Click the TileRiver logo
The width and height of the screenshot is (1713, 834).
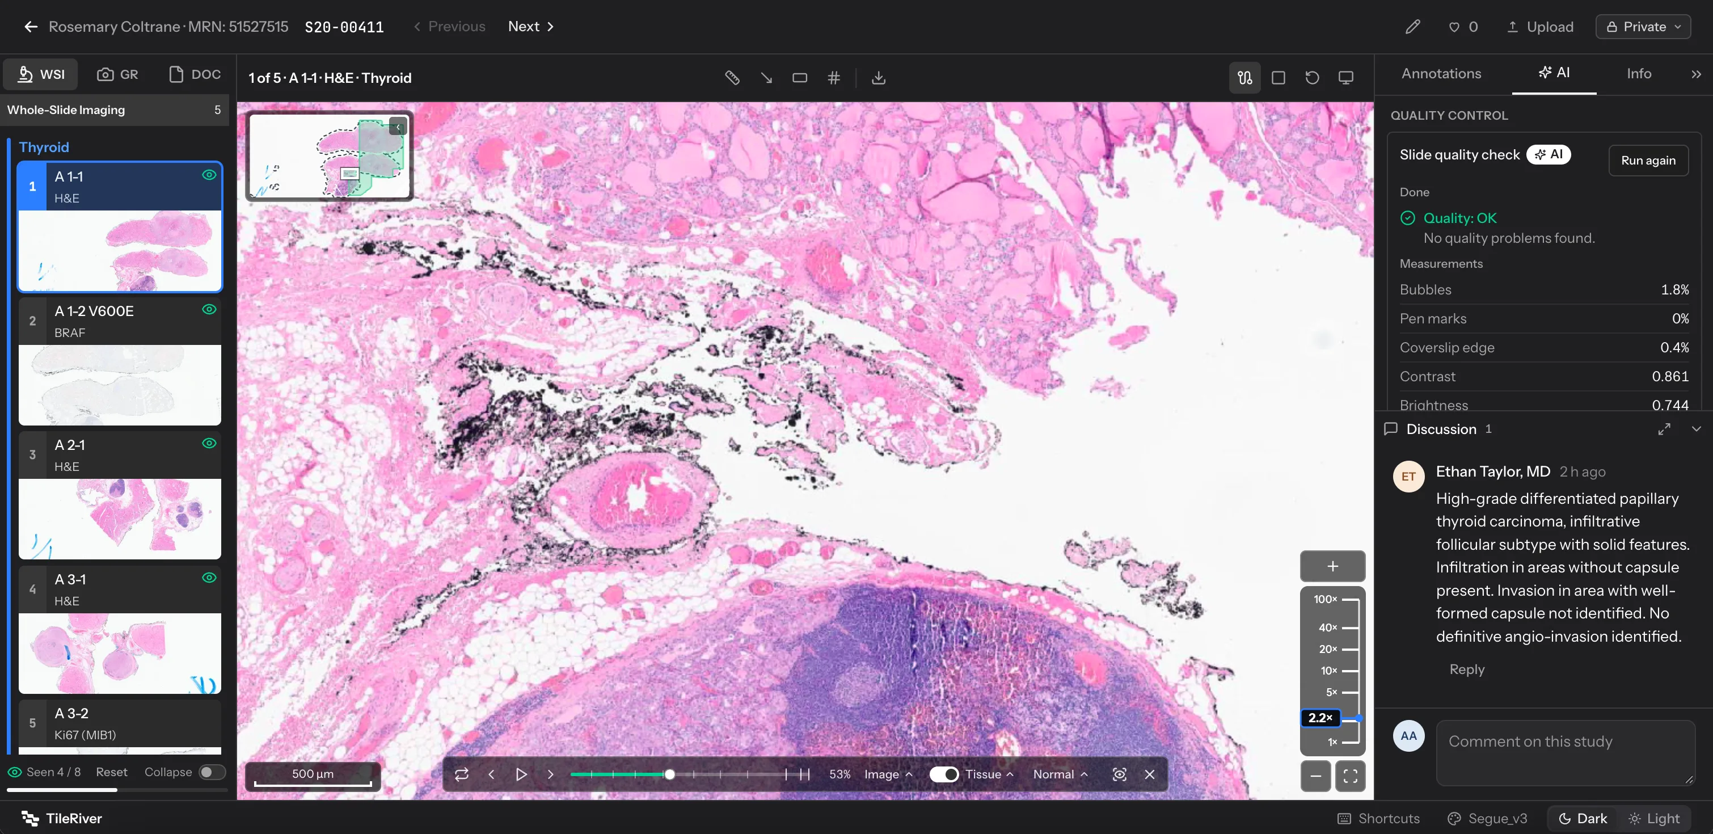61,818
